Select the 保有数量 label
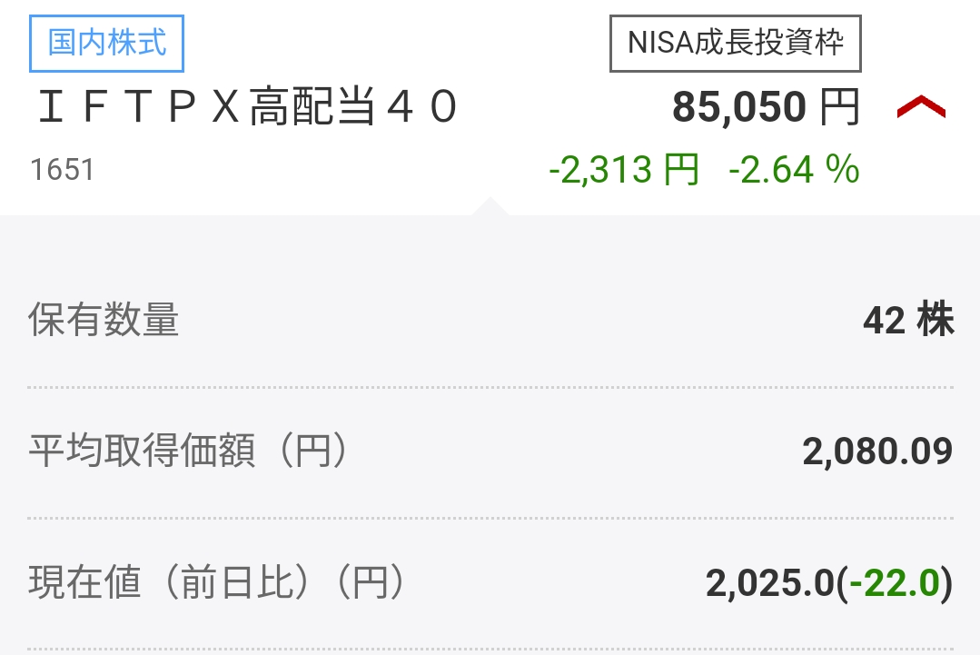 (x=104, y=322)
